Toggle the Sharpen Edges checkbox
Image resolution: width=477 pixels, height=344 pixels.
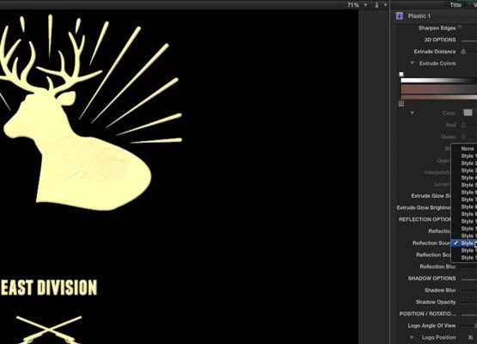tap(460, 28)
